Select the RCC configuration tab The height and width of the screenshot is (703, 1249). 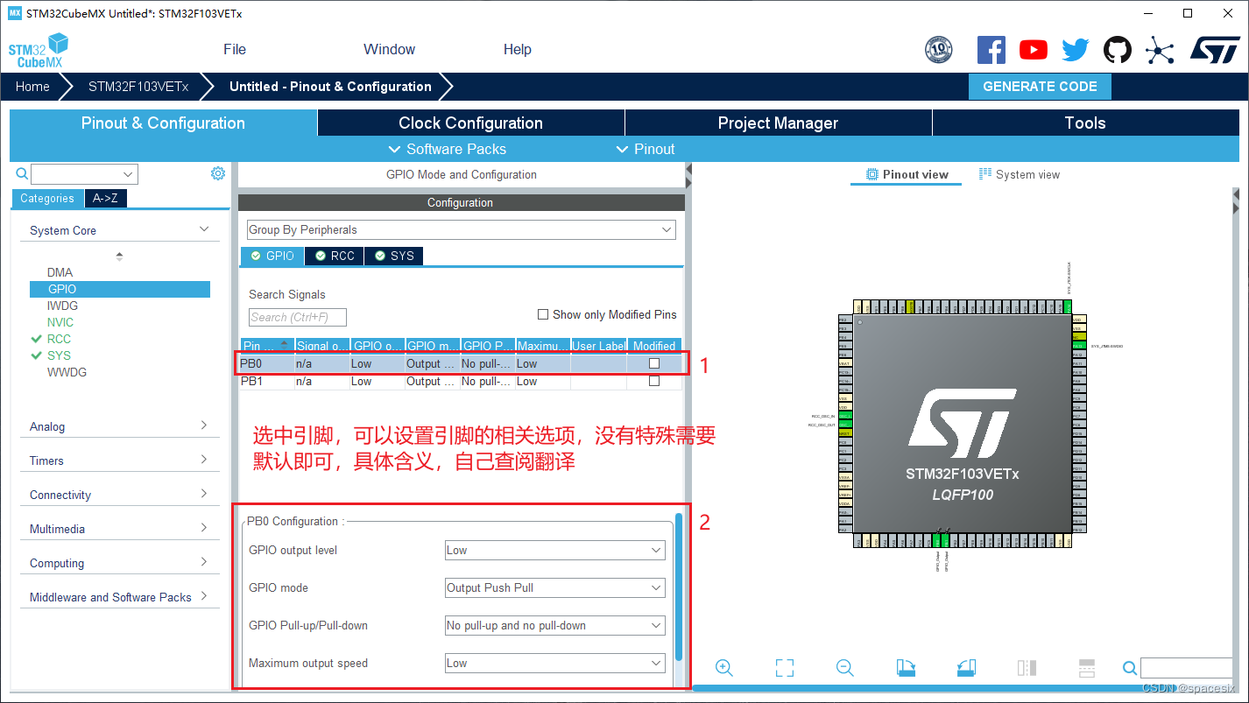[335, 256]
